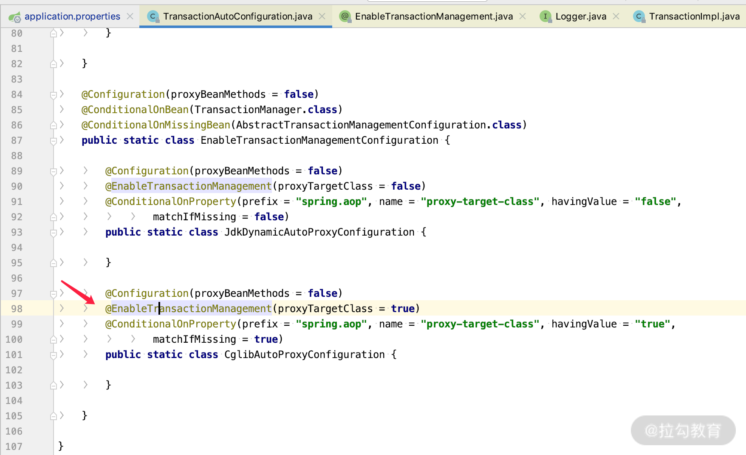
Task: Click matchIfMissing on line 100
Action: 195,339
